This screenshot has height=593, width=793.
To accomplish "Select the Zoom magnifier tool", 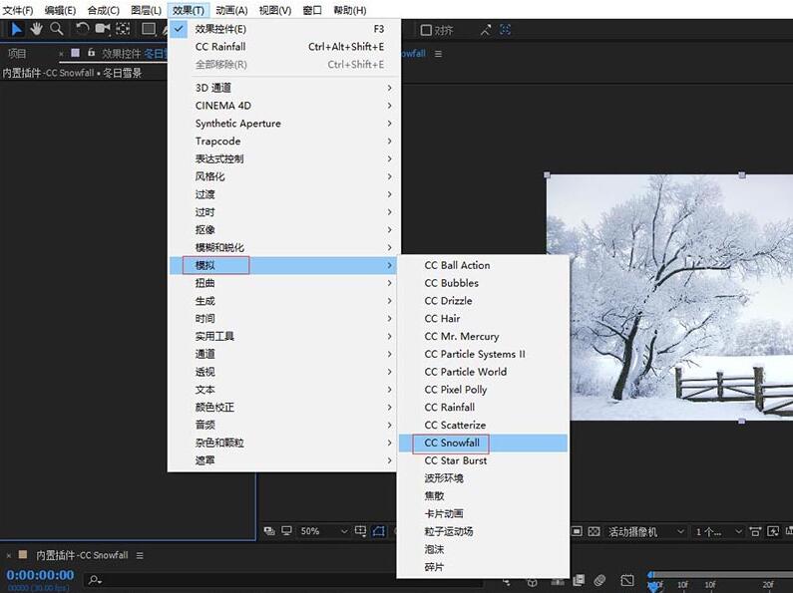I will pyautogui.click(x=56, y=29).
